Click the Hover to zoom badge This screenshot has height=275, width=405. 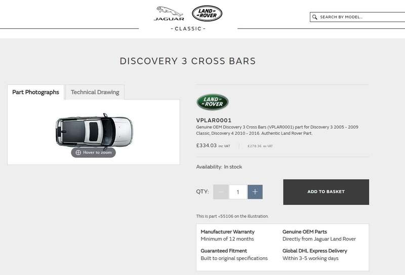(x=94, y=152)
